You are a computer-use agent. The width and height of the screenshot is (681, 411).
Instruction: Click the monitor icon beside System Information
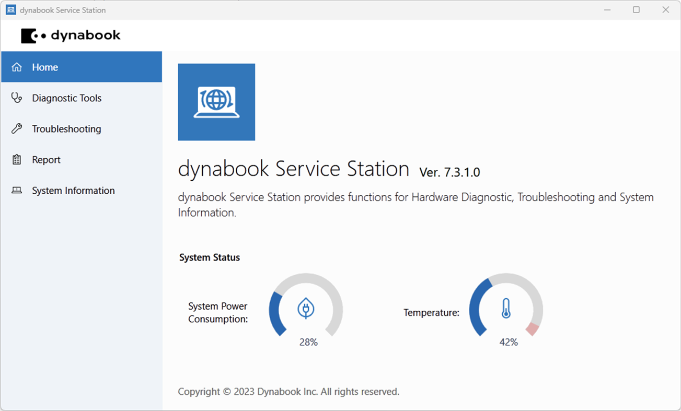click(17, 190)
